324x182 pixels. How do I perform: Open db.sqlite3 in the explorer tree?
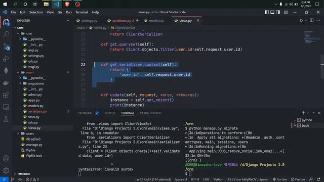[x=33, y=139]
